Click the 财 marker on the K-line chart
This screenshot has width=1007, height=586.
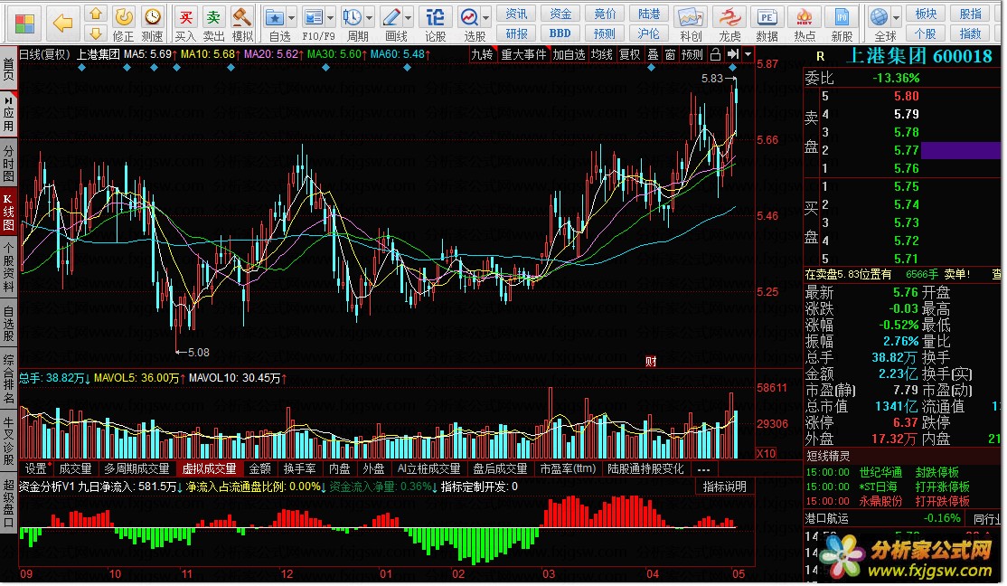point(651,362)
